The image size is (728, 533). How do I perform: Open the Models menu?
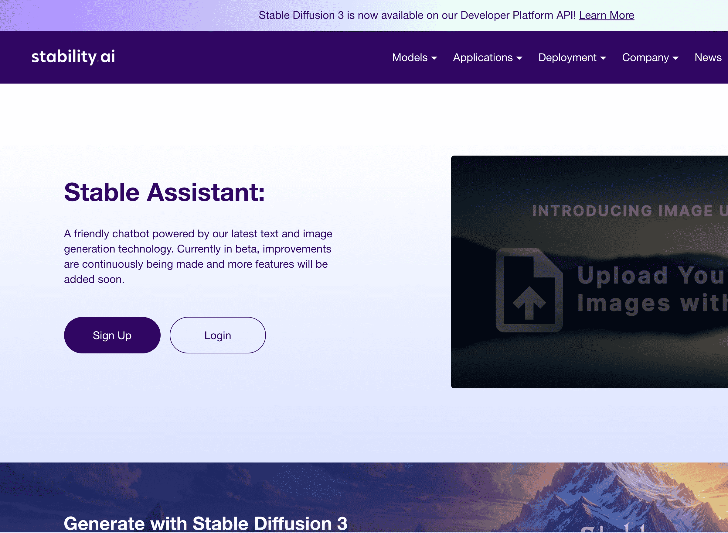click(410, 57)
